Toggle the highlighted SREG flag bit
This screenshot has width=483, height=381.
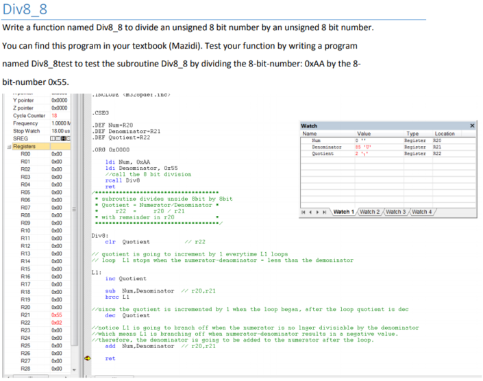pos(62,138)
